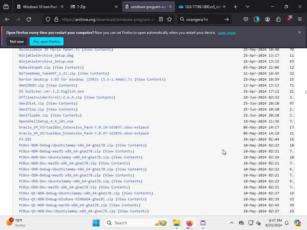This screenshot has height=230, width=307.
Task: Open PCBox-Qt-NDR-Dev-UbuntuJammy zip link
Action: 67,211
